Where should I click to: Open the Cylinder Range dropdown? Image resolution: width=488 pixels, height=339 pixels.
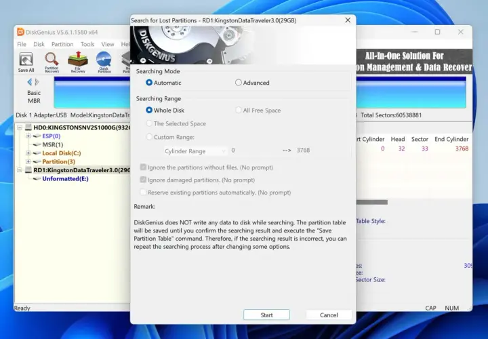click(x=195, y=151)
